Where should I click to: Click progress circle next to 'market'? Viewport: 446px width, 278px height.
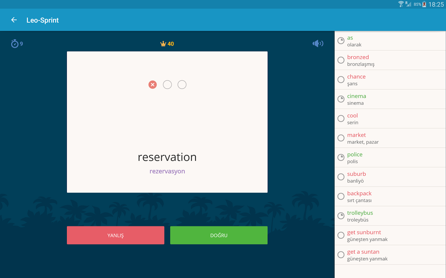tap(341, 138)
